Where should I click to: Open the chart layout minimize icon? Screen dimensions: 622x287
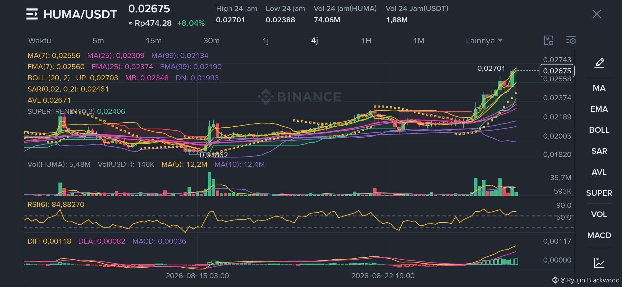pyautogui.click(x=549, y=40)
